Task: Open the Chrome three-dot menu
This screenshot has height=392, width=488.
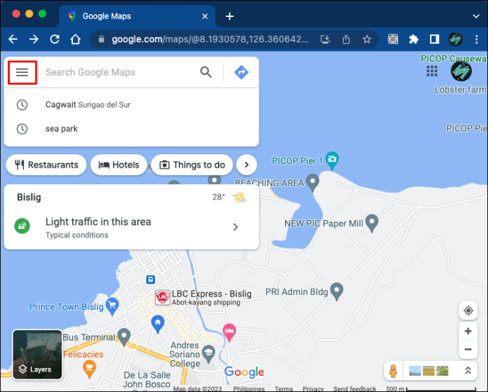Action: [477, 39]
